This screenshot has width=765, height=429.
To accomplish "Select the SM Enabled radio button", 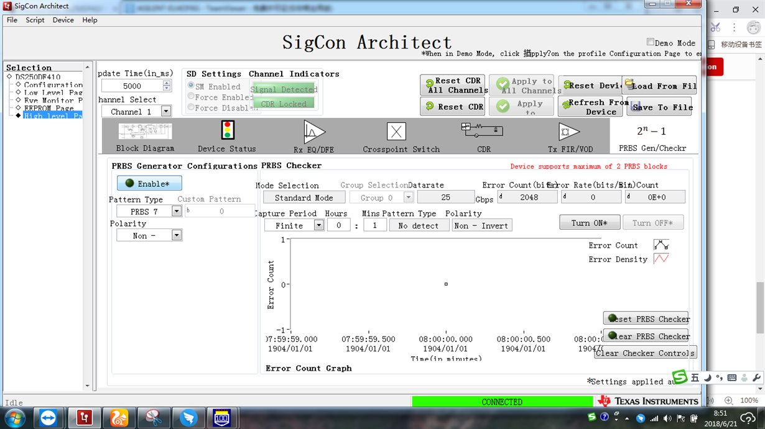I will pos(191,86).
